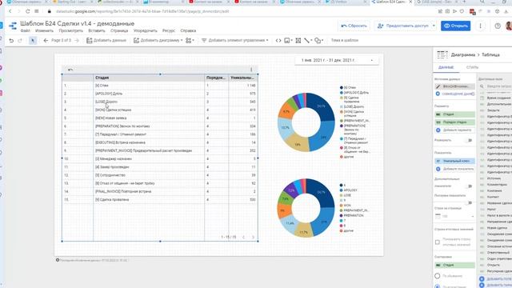Image resolution: width=512 pixels, height=288 pixels.
Task: Edit the data source pencil icon
Action: tap(438, 86)
